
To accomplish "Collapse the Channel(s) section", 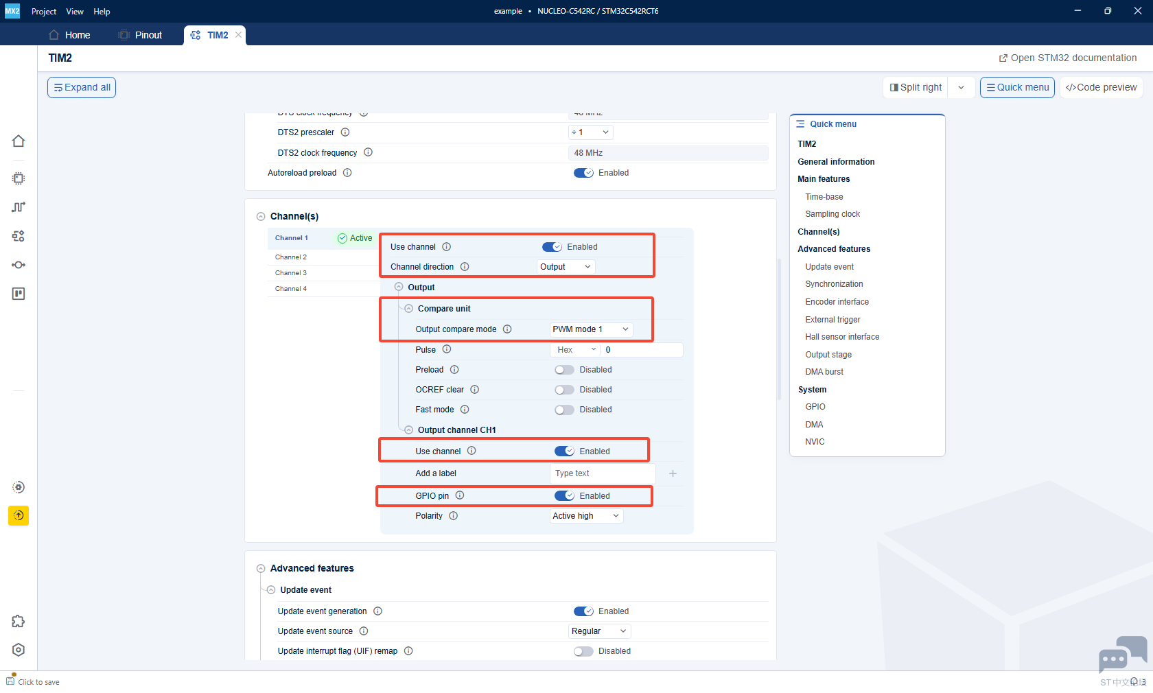I will (x=261, y=217).
